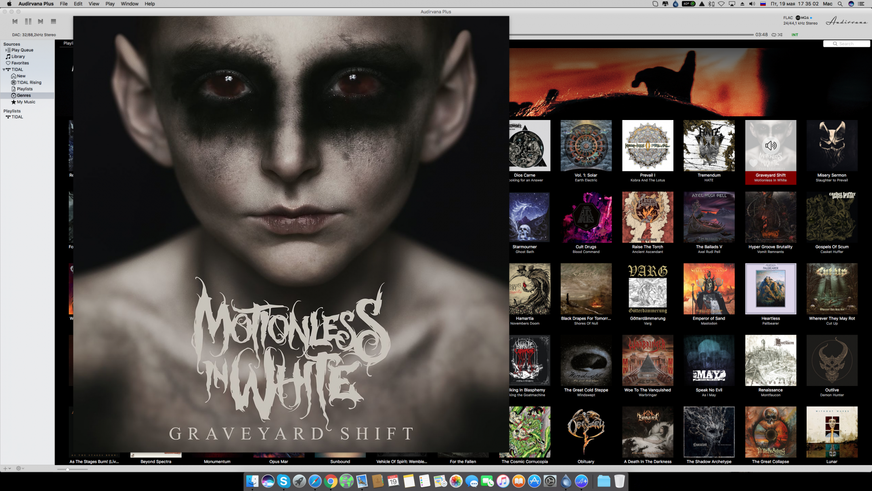
Task: Open the add playlist plus dropdown
Action: 7,468
